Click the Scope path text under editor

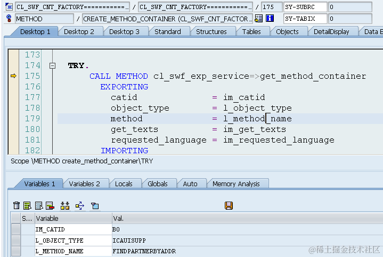(82, 161)
